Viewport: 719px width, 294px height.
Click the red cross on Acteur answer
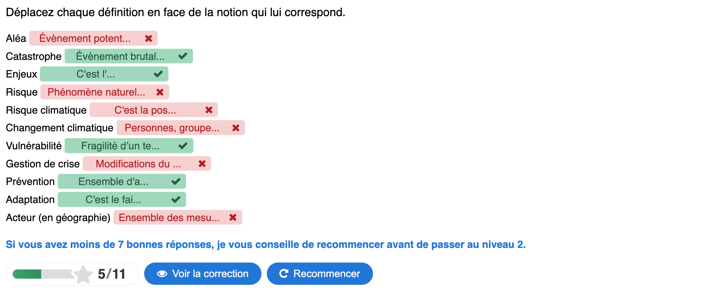pos(233,218)
